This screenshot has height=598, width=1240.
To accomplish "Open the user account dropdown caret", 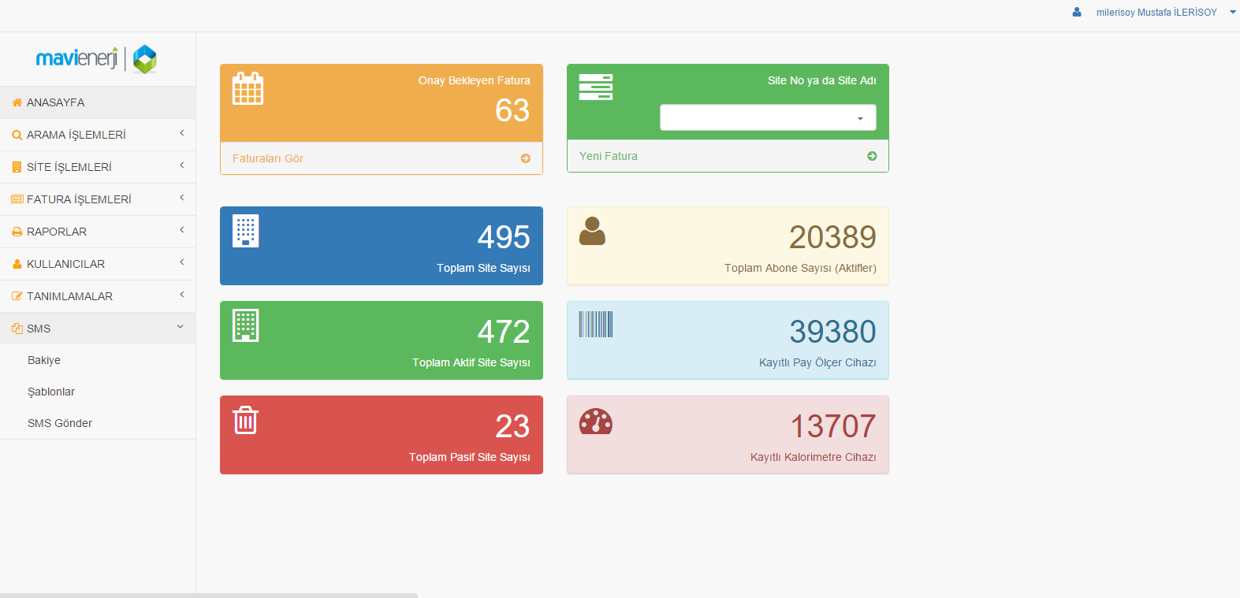I will point(1233,12).
